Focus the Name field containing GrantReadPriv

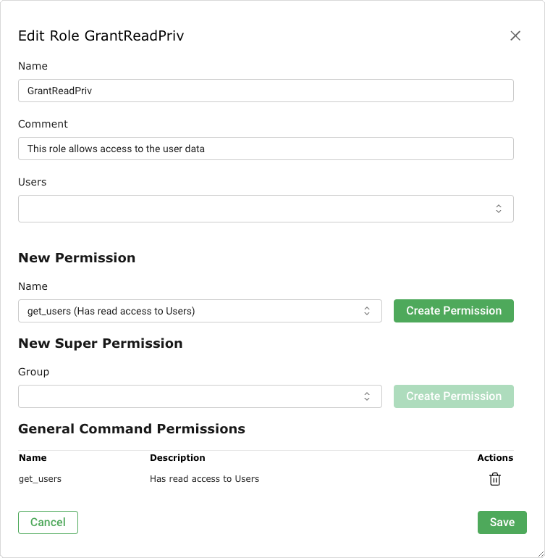[x=266, y=91]
